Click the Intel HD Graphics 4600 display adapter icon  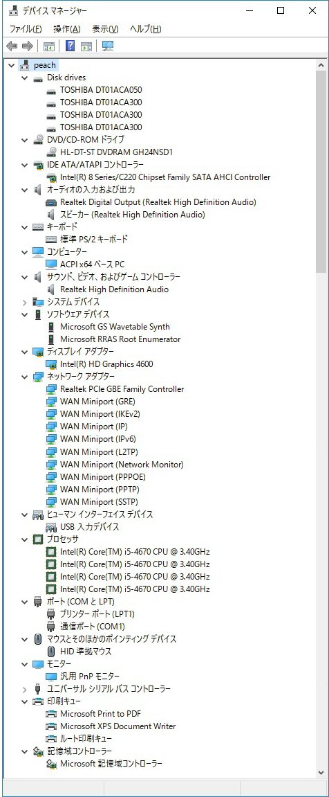click(x=50, y=364)
